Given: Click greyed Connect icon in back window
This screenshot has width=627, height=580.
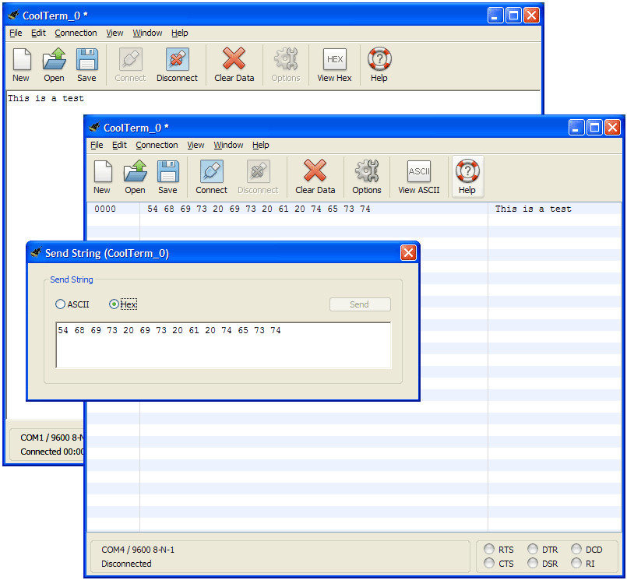Looking at the screenshot, I should tap(131, 59).
